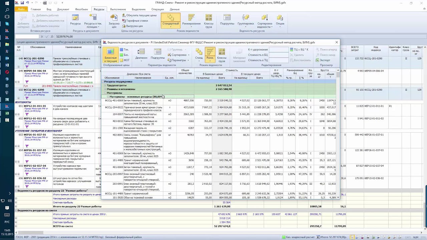Click Выгрузка цен
427x240 pixels.
pyautogui.click(x=132, y=26)
